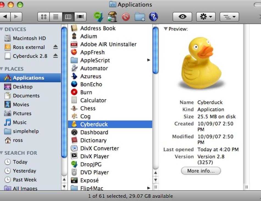Image resolution: width=261 pixels, height=201 pixels.
Task: Click the blue help globe toolbar icon
Action: click(x=153, y=17)
